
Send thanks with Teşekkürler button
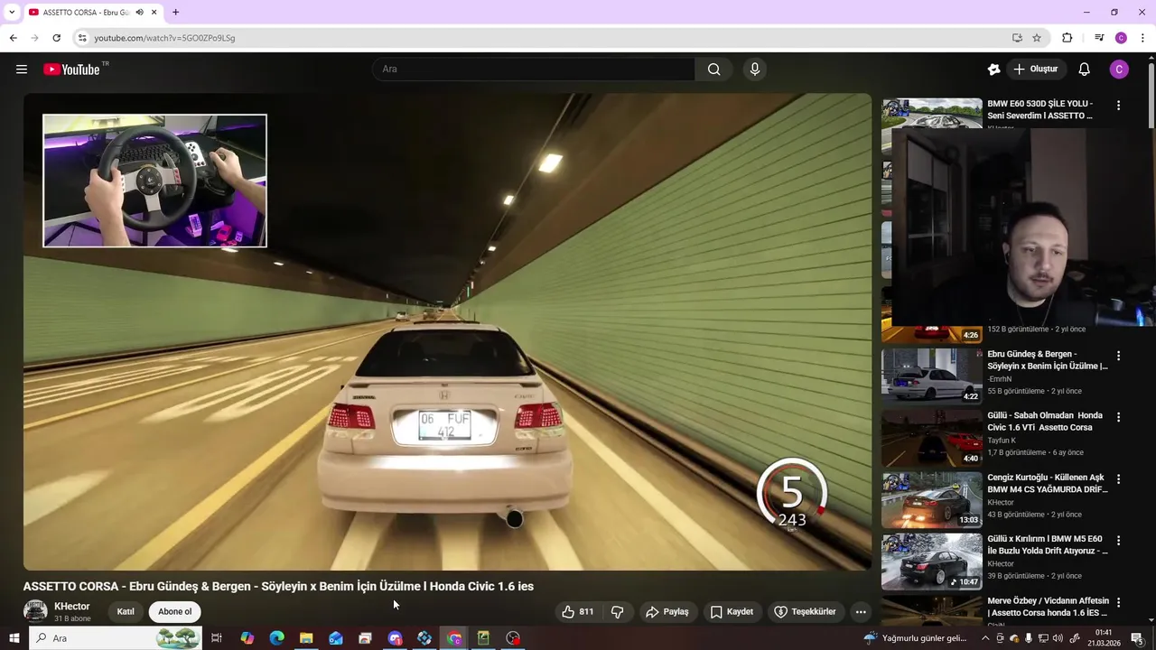[805, 612]
